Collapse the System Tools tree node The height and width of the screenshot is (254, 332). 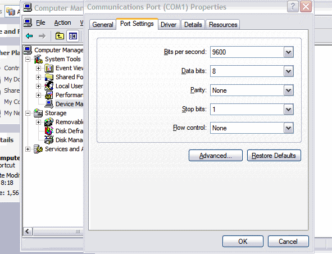coord(28,59)
